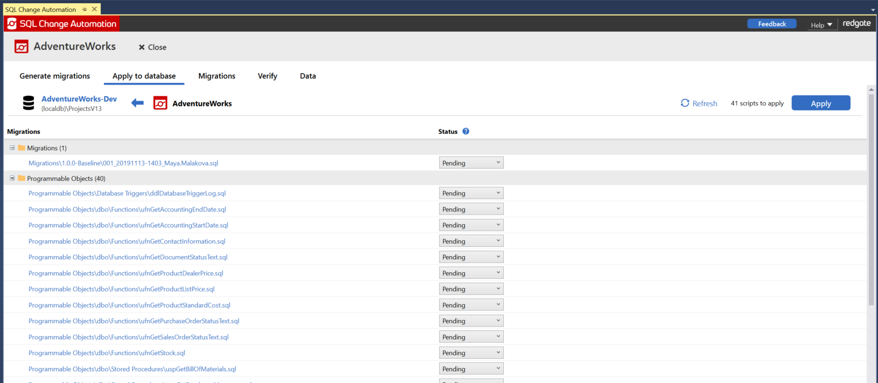Collapse the Migrations (1) tree group
Viewport: 878px width, 383px height.
(12, 148)
